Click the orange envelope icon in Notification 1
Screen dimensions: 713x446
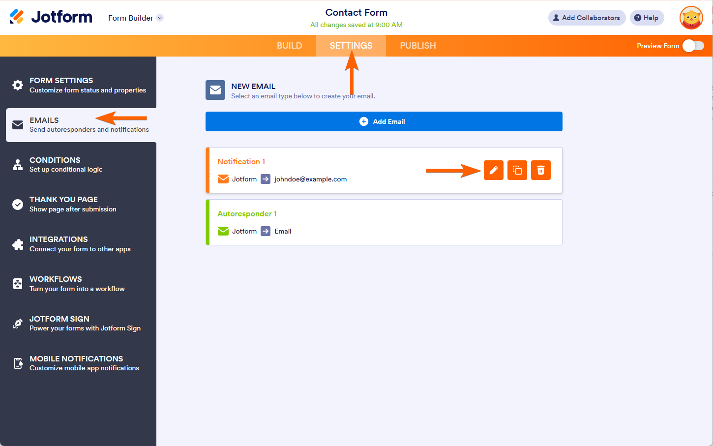pos(223,179)
